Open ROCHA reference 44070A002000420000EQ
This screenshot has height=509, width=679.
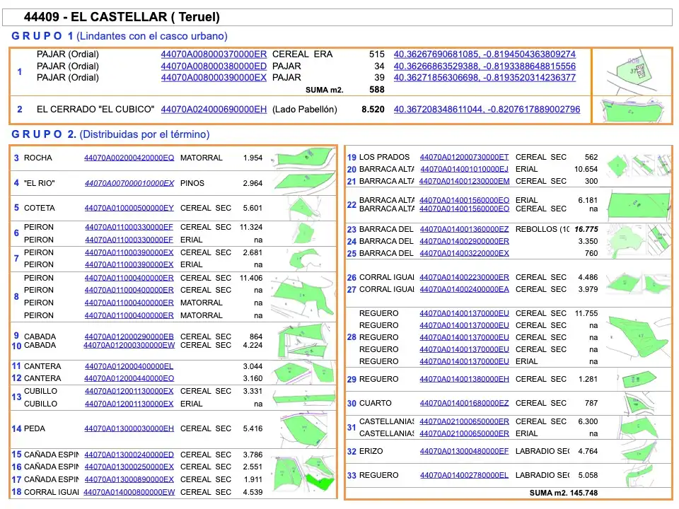click(x=129, y=158)
